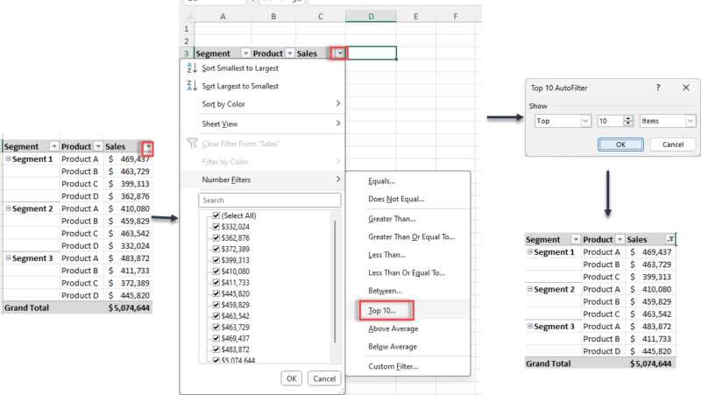Click OK in Top 10 AutoFilter dialog
This screenshot has width=701, height=395.
pyautogui.click(x=620, y=145)
